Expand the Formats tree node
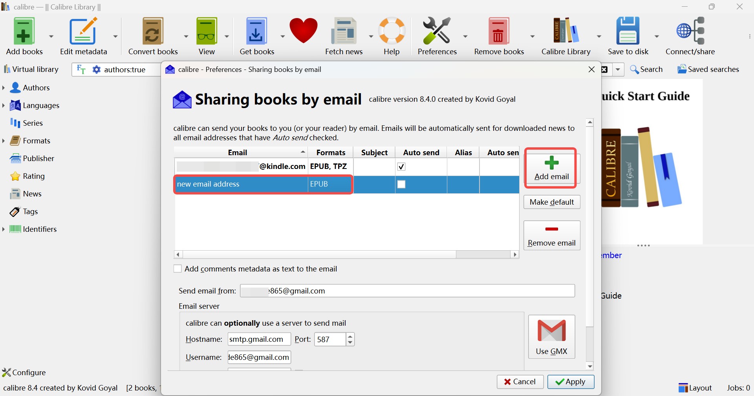 click(x=4, y=141)
